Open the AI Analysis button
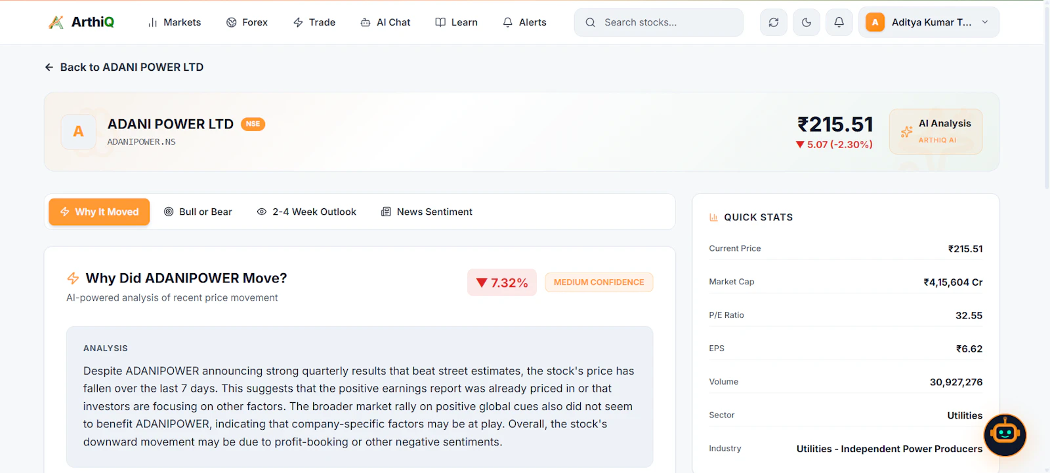 click(x=936, y=132)
